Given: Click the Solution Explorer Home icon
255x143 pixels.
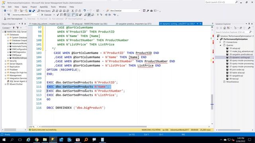Looking at the screenshot, I should point(225,28).
